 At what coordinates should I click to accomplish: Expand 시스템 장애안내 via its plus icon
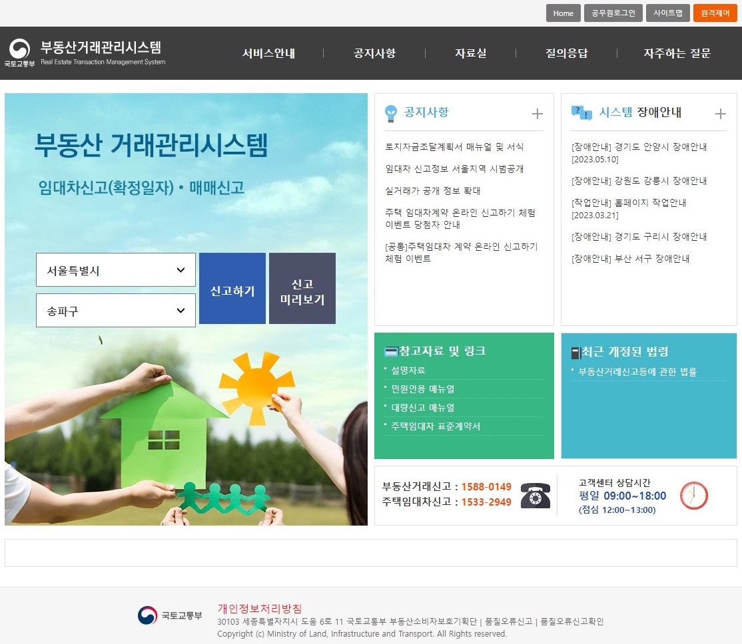coord(720,113)
